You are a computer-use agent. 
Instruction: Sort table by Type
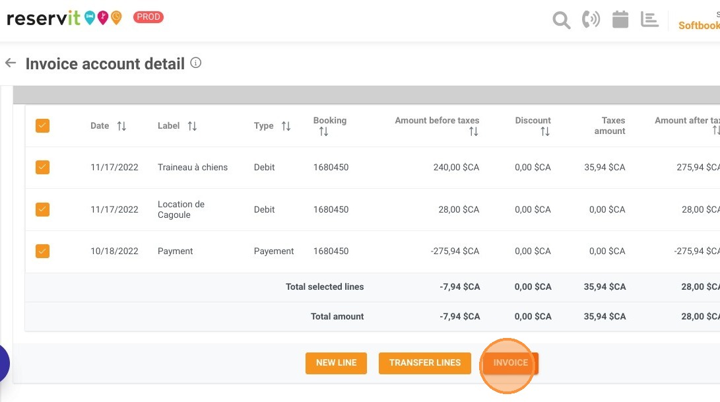click(x=286, y=126)
